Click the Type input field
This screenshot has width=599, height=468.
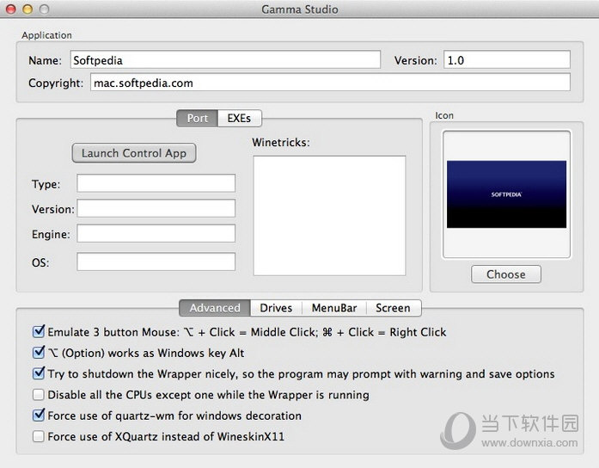(156, 183)
